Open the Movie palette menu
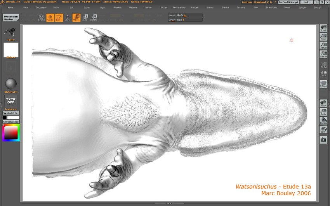This screenshot has height=206, width=330. click(148, 8)
